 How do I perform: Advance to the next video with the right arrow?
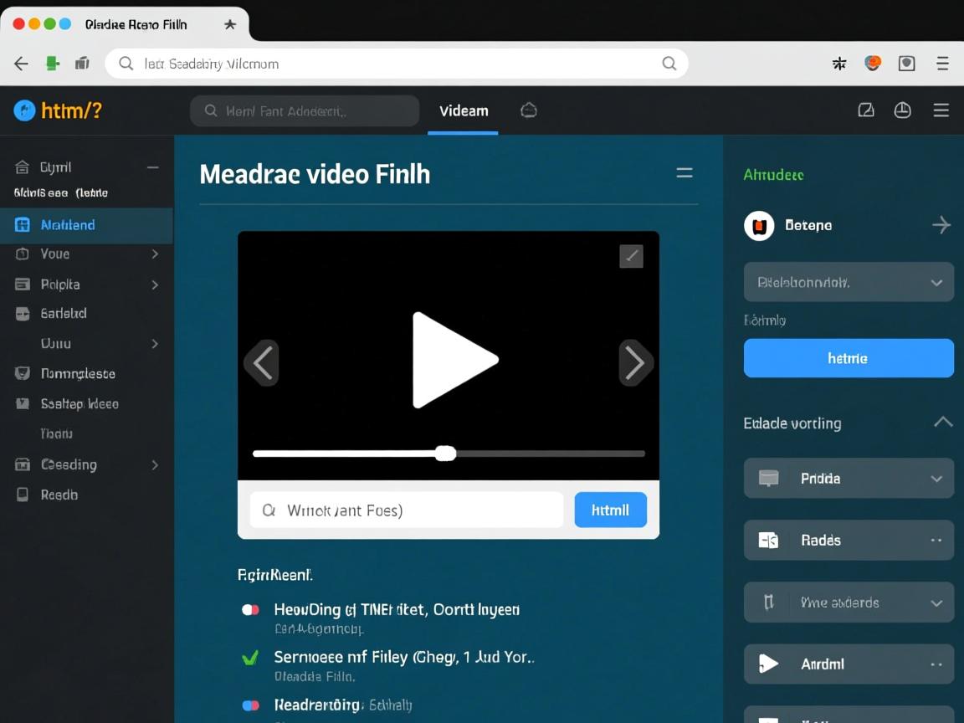tap(634, 363)
